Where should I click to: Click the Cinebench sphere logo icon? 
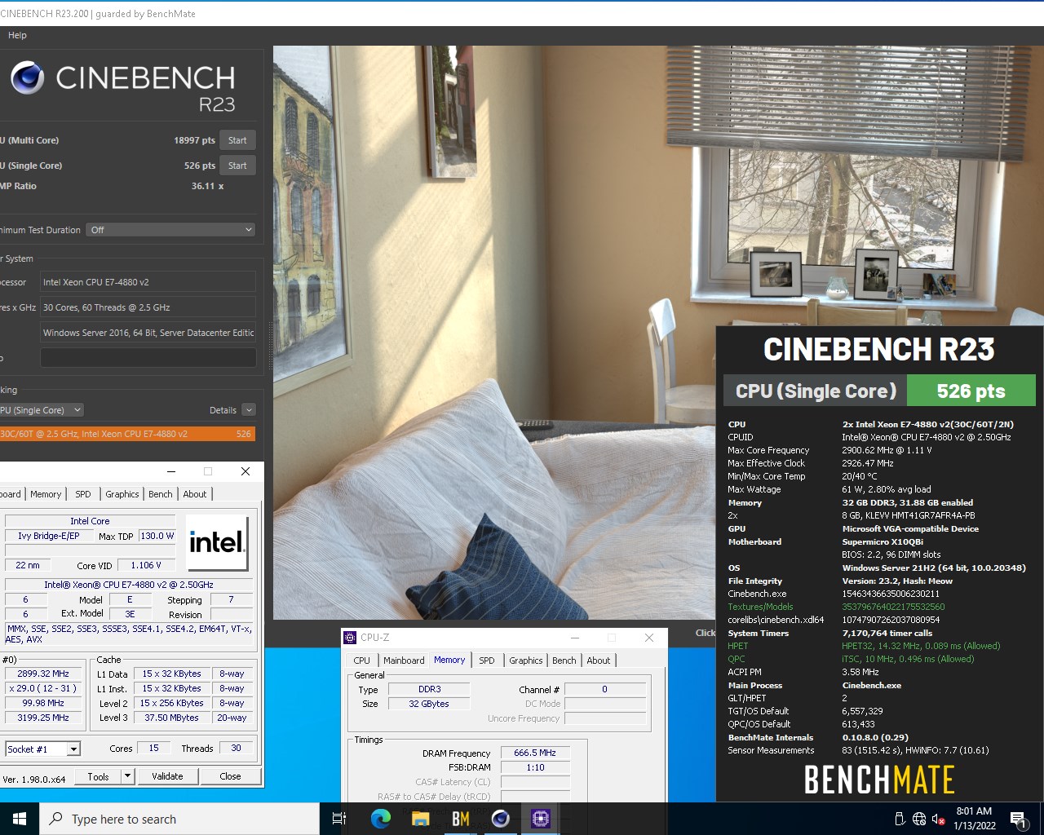click(x=28, y=77)
